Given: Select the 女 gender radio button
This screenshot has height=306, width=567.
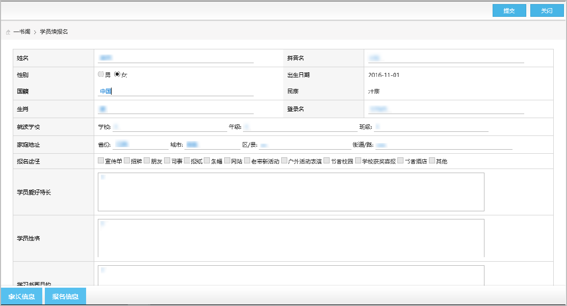Looking at the screenshot, I should click(117, 74).
